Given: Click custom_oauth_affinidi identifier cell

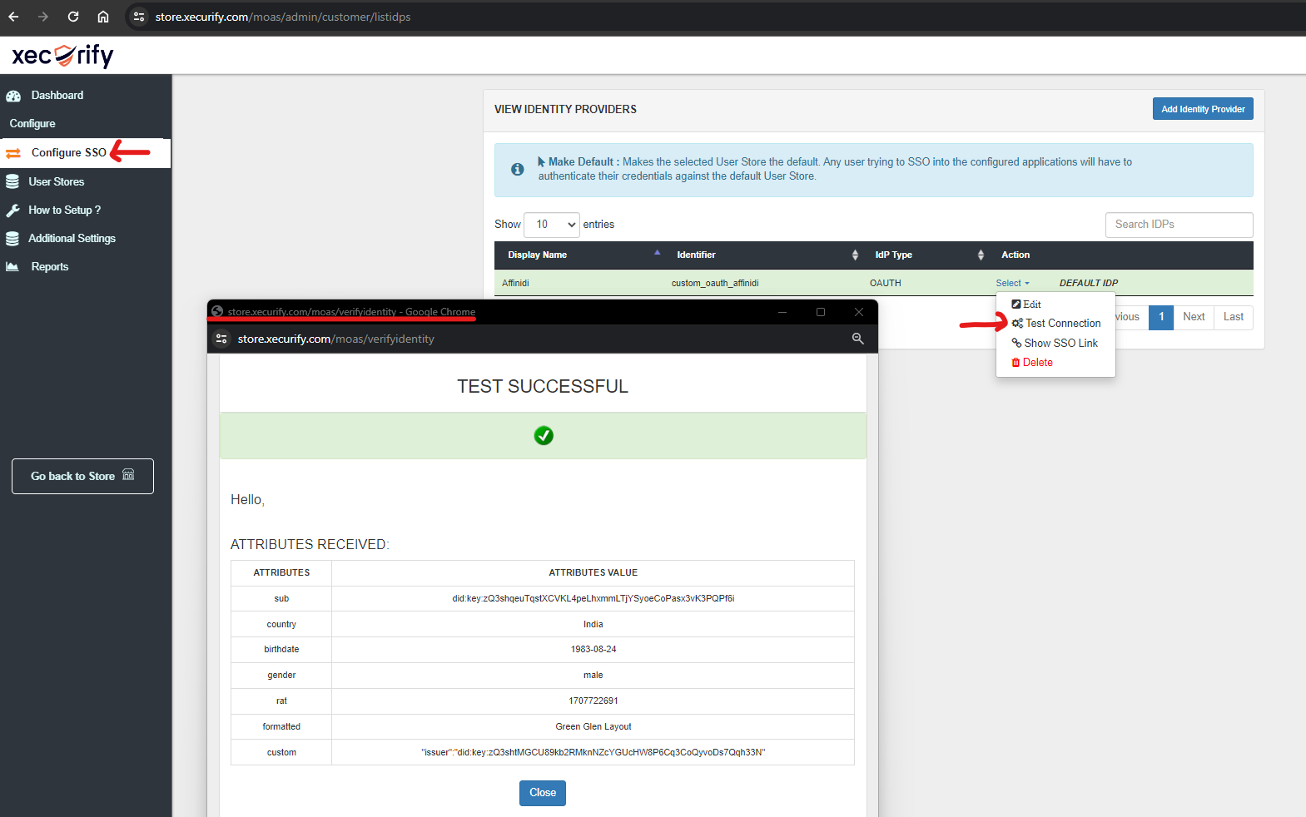Looking at the screenshot, I should tap(715, 284).
